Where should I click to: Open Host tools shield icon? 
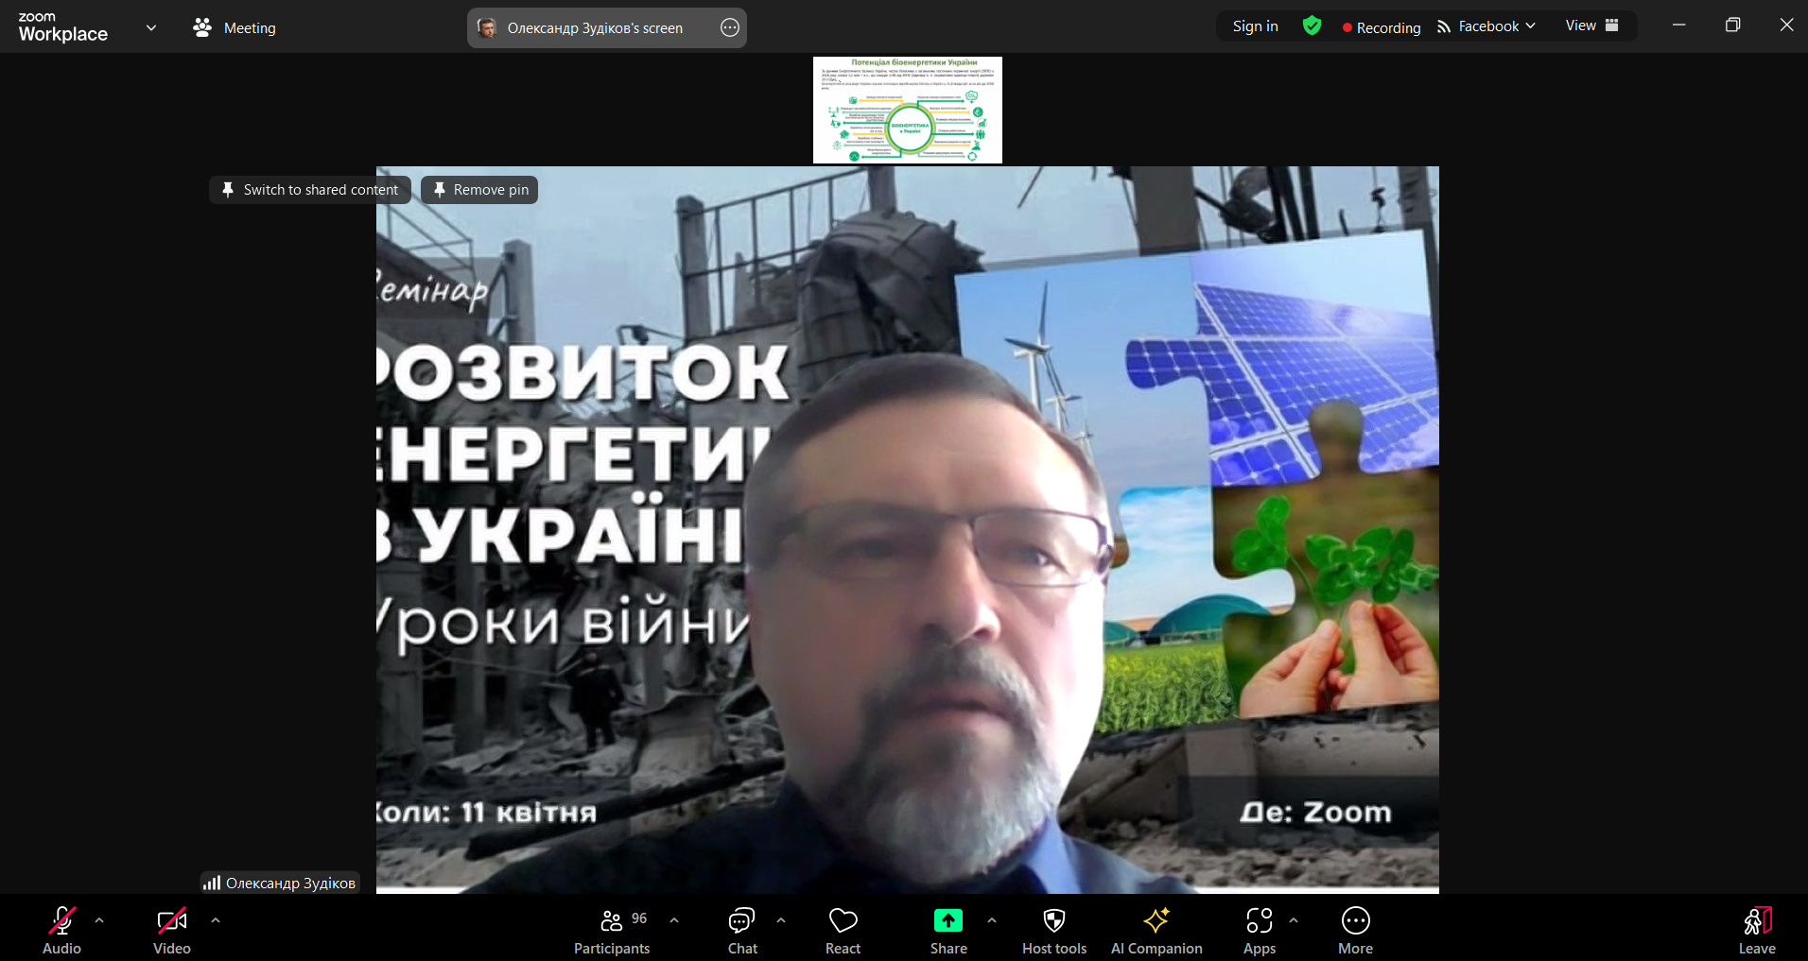point(1054,920)
